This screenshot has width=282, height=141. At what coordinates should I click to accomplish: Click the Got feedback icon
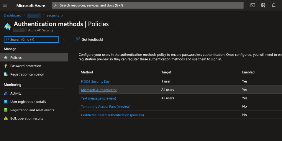pyautogui.click(x=78, y=39)
